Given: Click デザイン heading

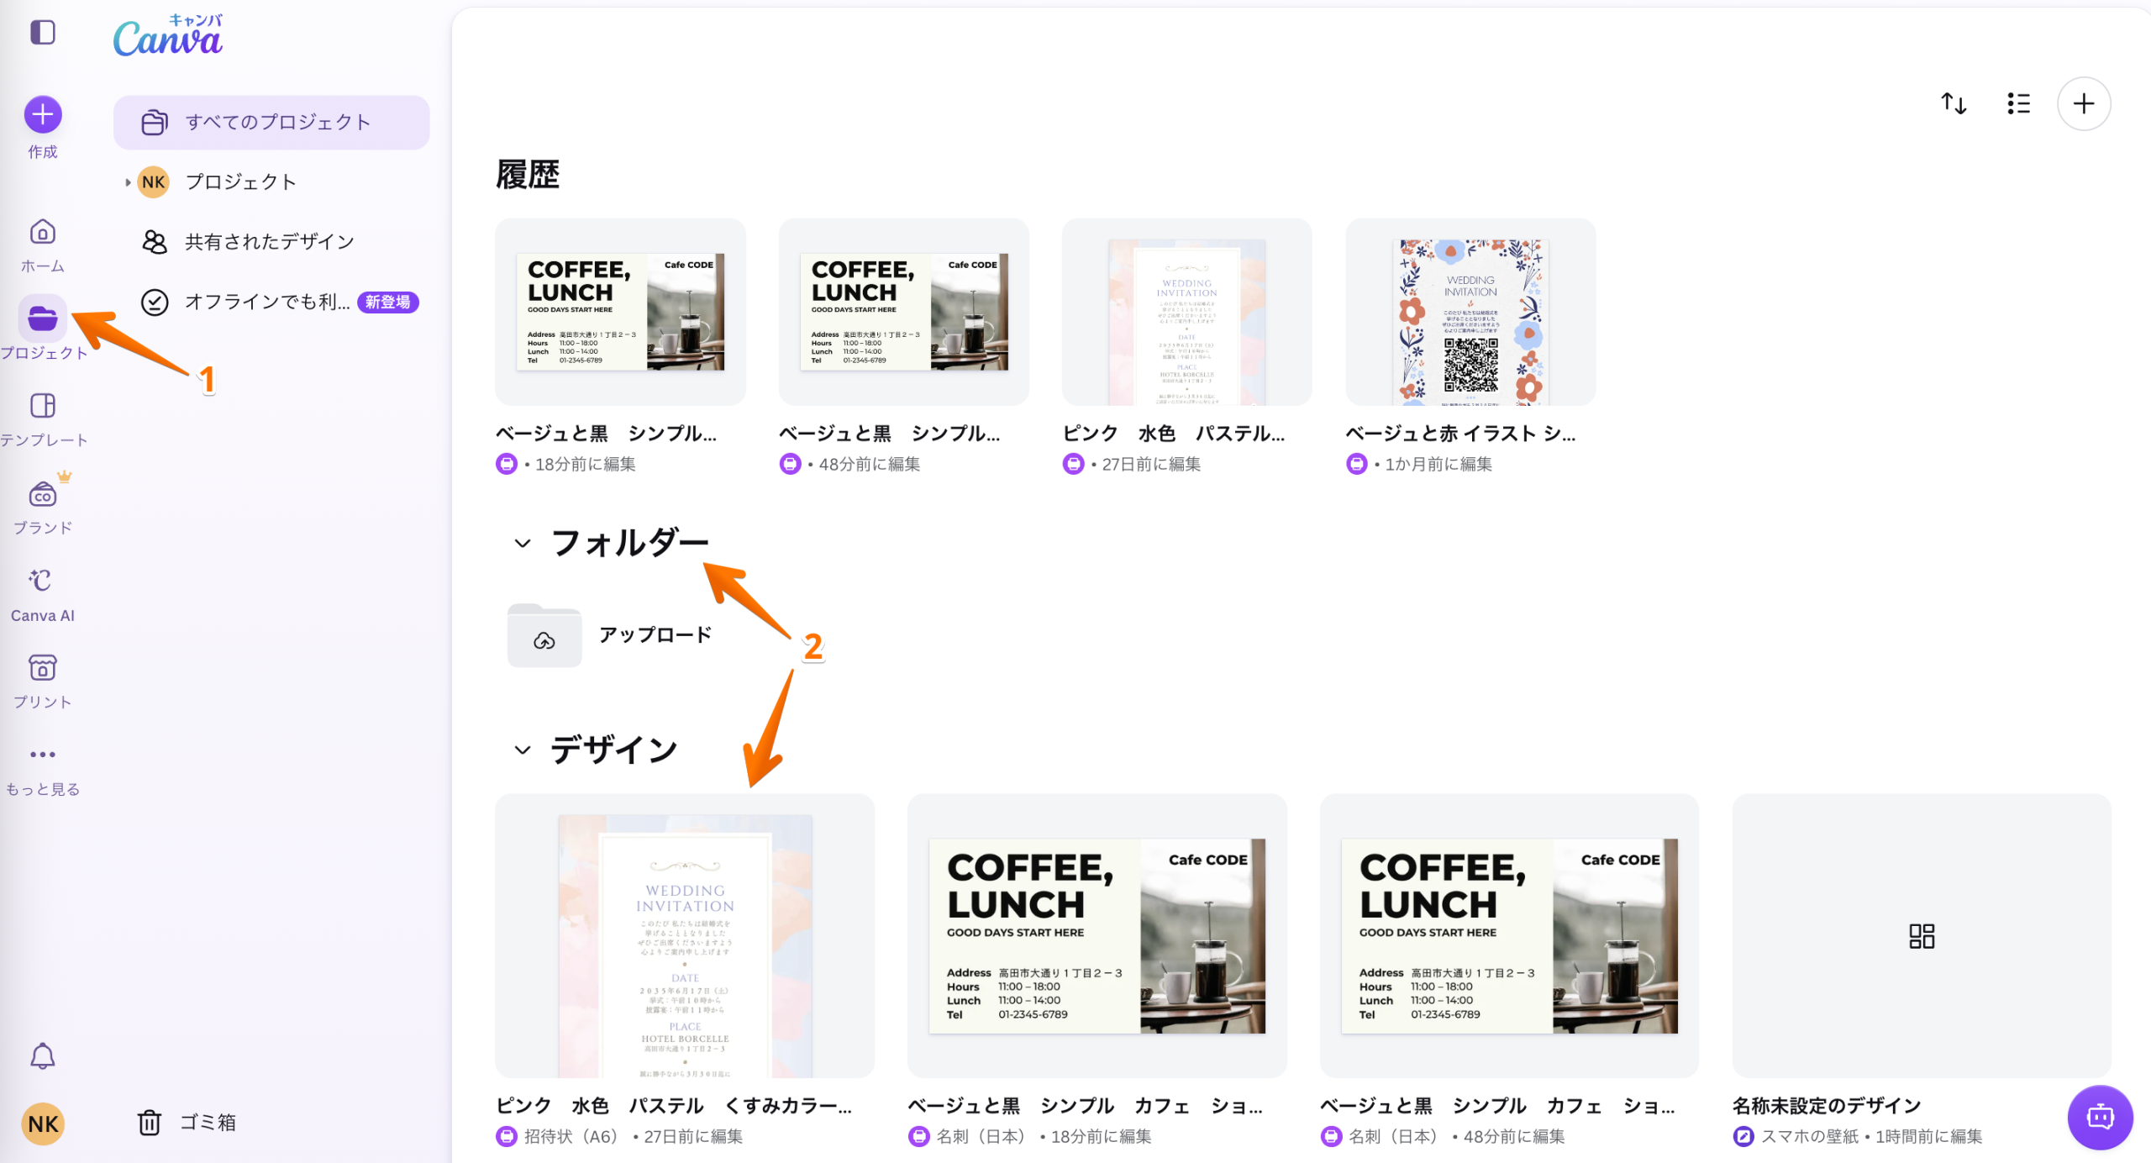Looking at the screenshot, I should [614, 750].
